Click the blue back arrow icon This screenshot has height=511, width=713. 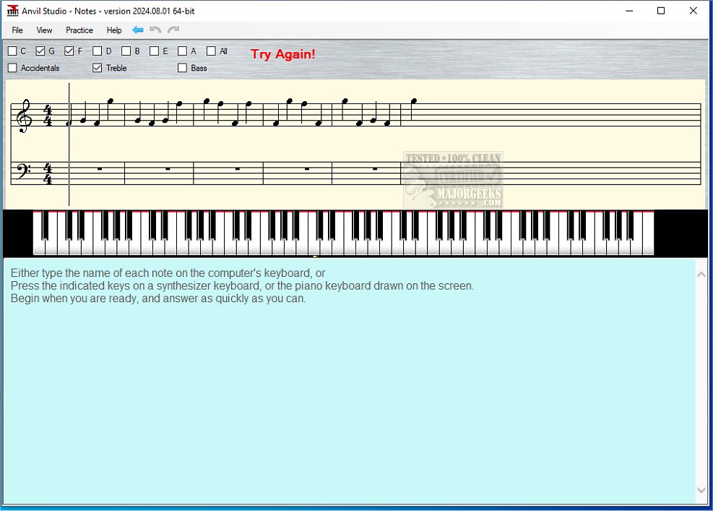[x=137, y=30]
